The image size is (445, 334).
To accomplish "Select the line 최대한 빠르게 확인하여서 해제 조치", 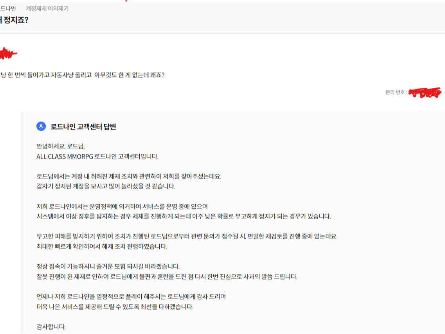I will click(102, 247).
